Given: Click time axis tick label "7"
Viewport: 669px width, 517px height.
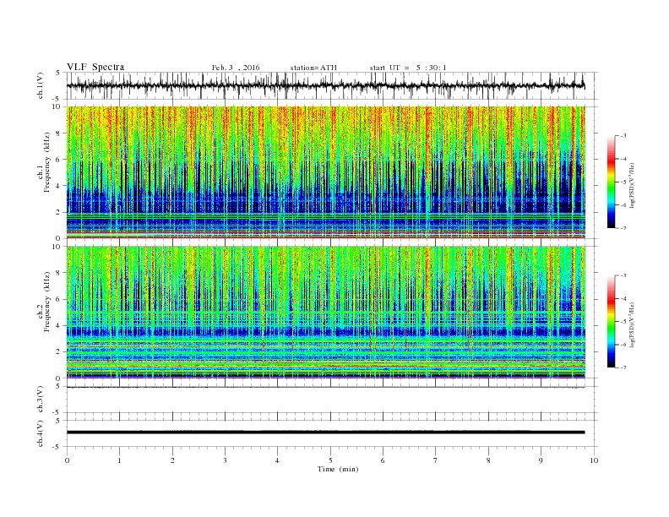Looking at the screenshot, I should point(436,460).
